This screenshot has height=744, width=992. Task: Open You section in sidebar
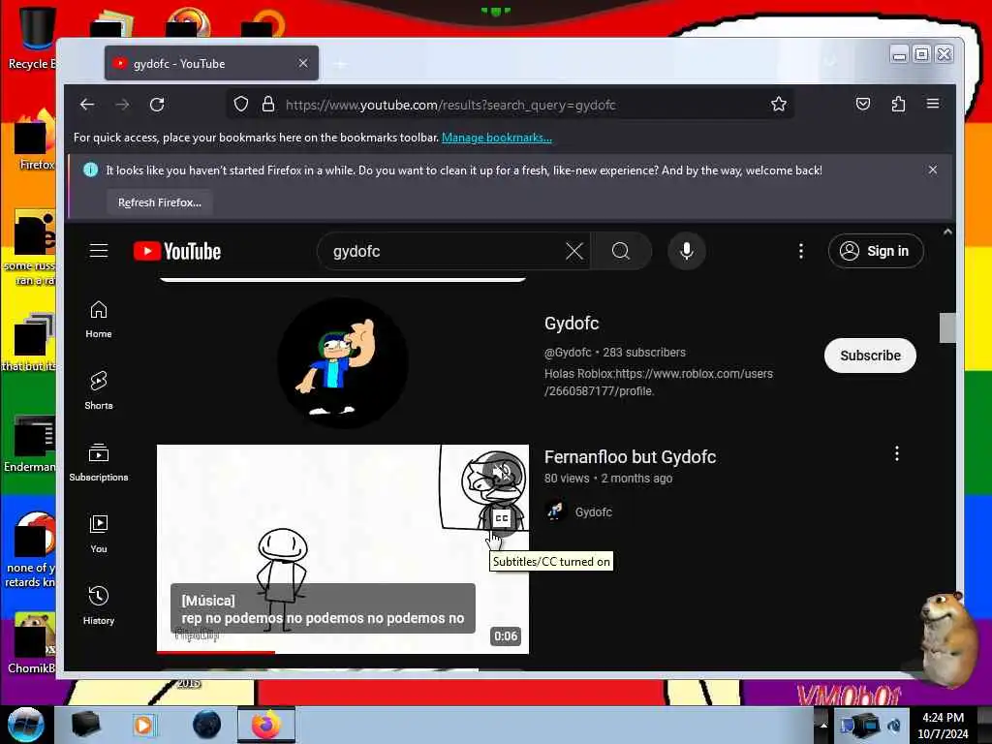point(99,535)
